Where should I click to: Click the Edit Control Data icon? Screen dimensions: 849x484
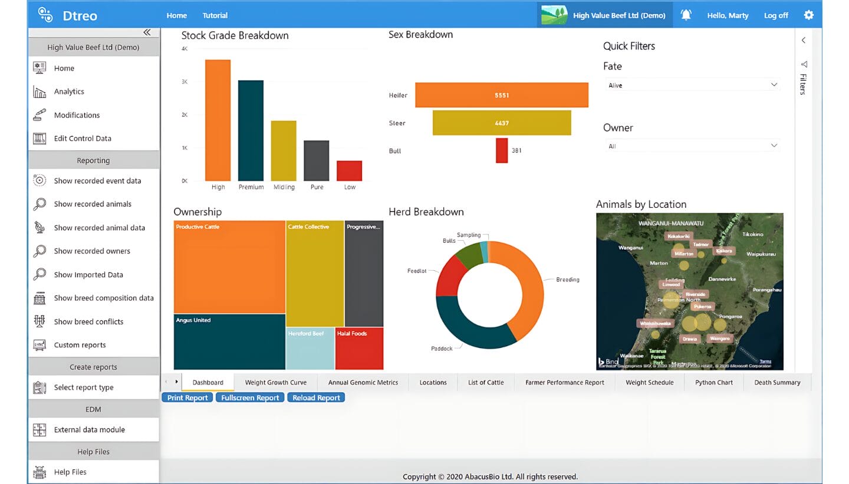[x=40, y=138]
